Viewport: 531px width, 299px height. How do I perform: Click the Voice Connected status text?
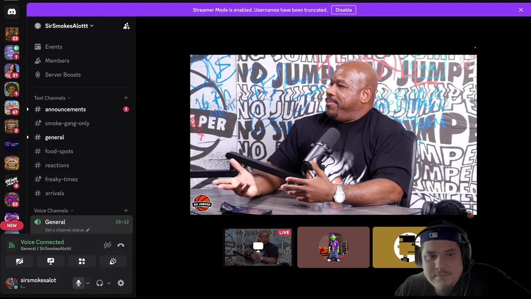point(42,242)
